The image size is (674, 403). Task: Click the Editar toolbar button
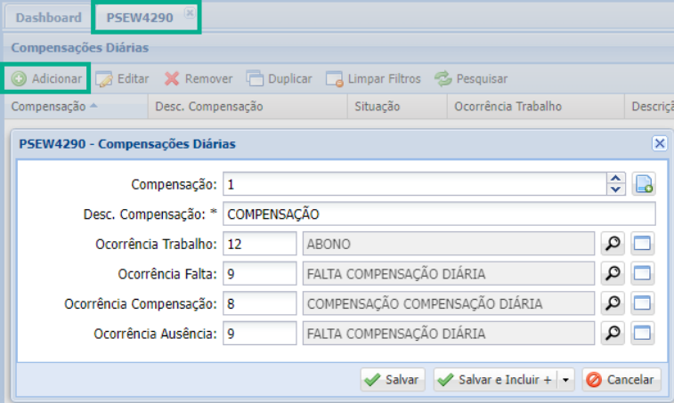point(123,79)
